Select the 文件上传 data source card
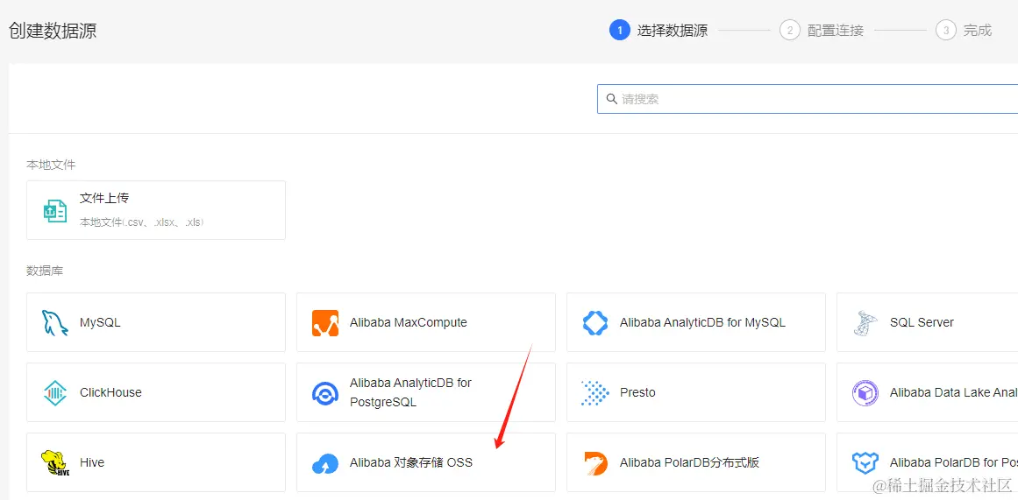This screenshot has height=500, width=1018. pos(156,210)
